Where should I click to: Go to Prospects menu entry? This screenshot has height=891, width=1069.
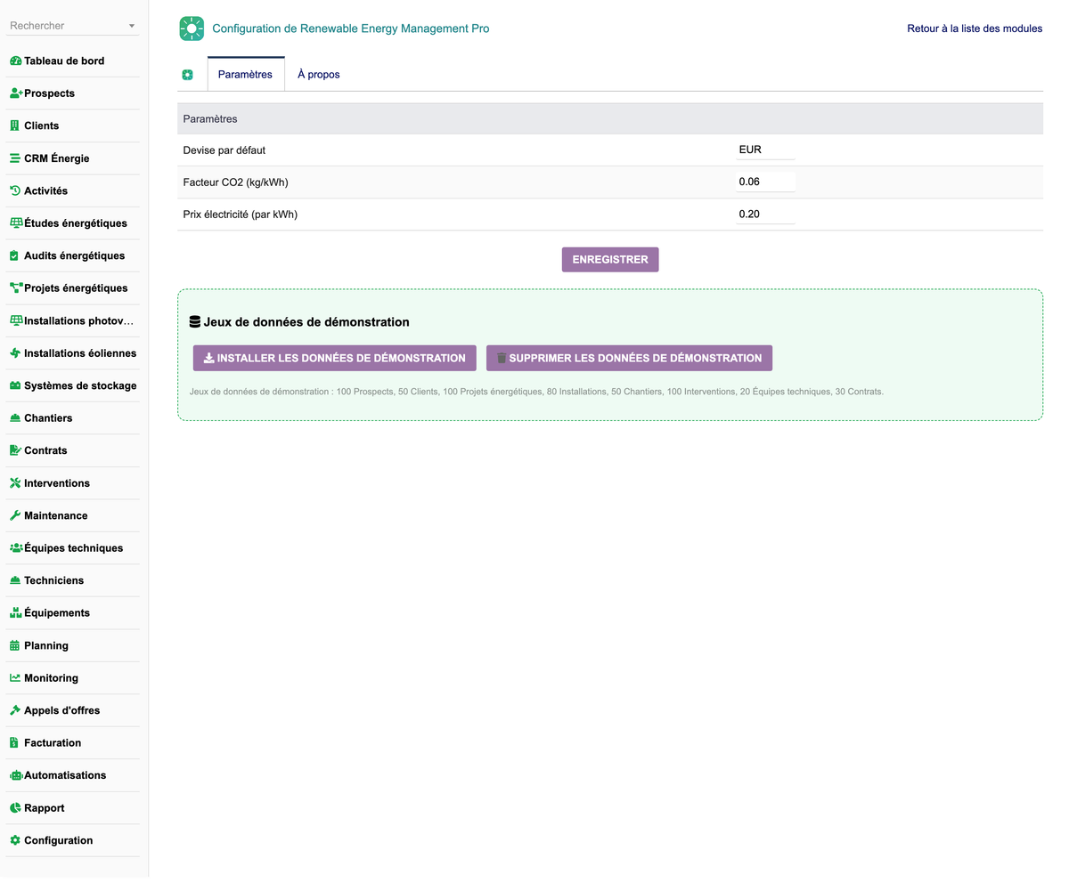click(x=50, y=93)
